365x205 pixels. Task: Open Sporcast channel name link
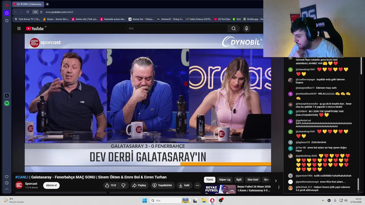(31, 184)
